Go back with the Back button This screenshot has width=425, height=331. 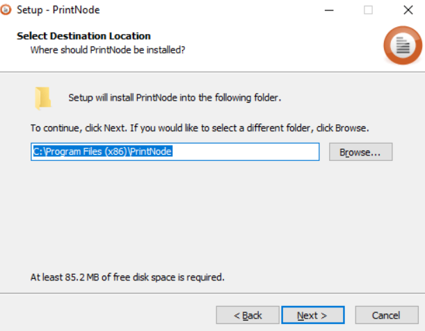click(247, 315)
